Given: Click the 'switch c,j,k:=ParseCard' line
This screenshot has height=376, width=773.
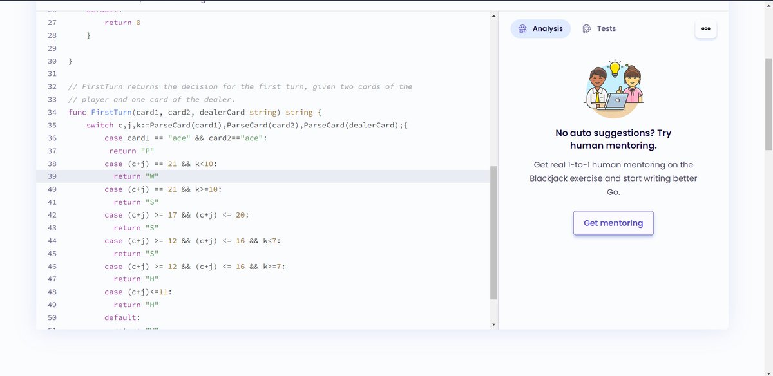Looking at the screenshot, I should [x=247, y=125].
